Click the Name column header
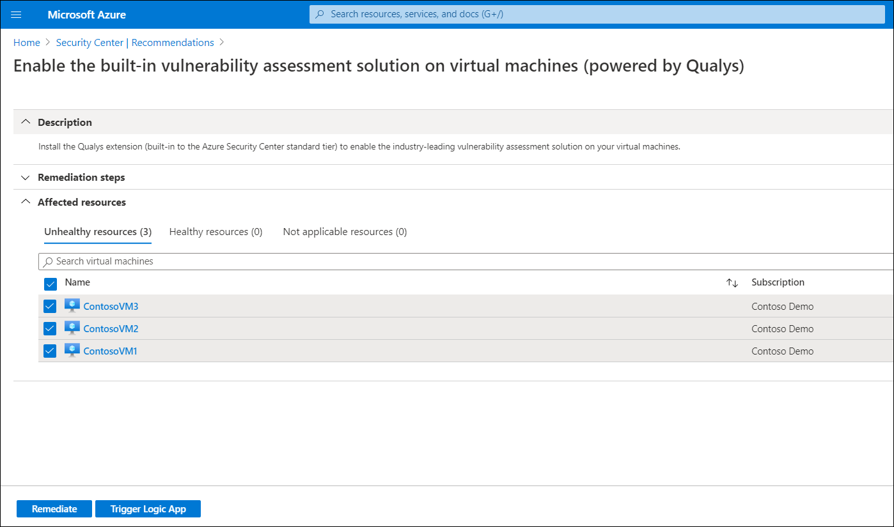 pyautogui.click(x=77, y=282)
